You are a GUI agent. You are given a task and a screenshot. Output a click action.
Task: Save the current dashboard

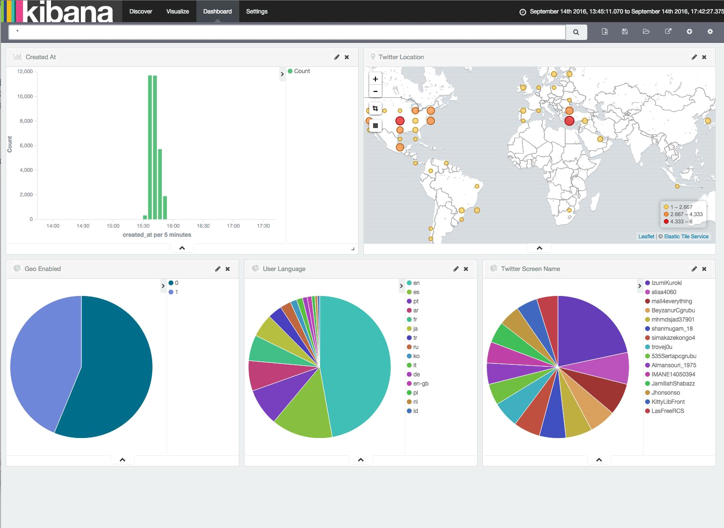(x=625, y=31)
